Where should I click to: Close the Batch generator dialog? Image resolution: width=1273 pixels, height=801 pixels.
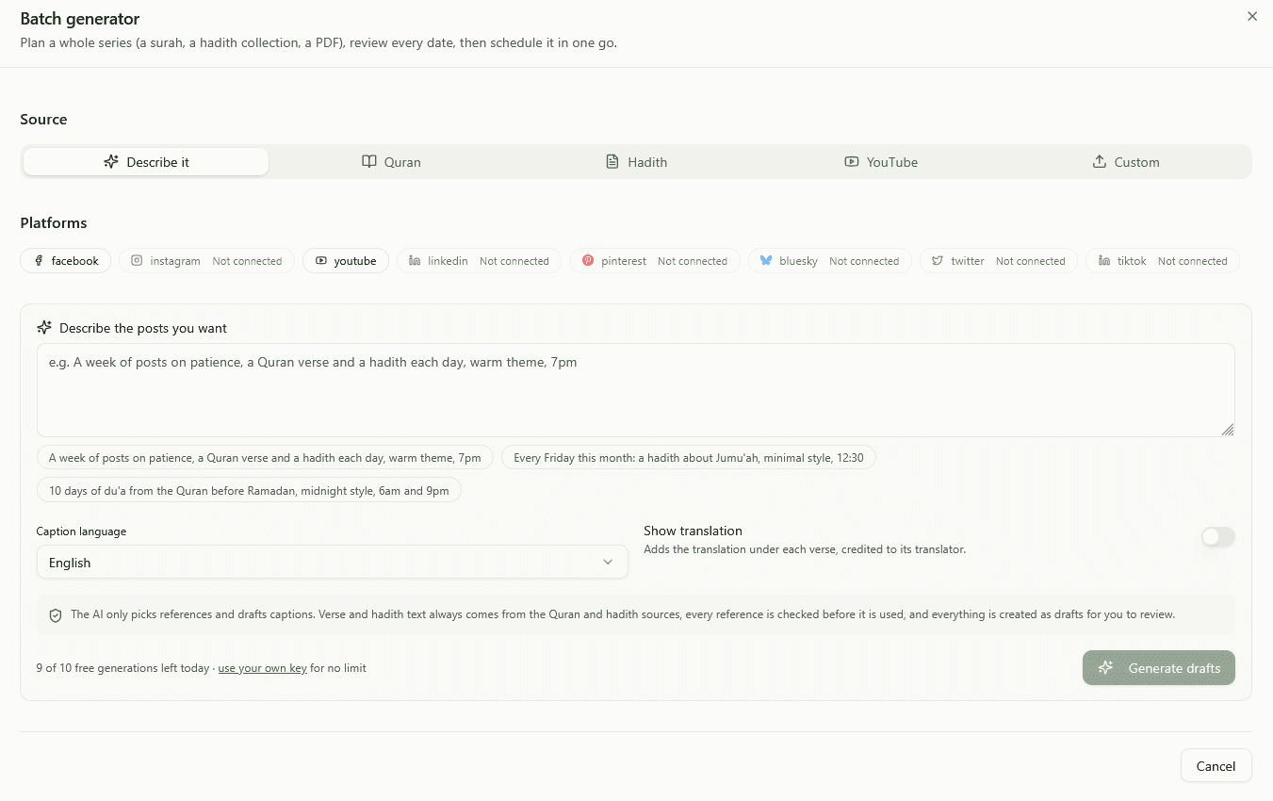pos(1252,16)
